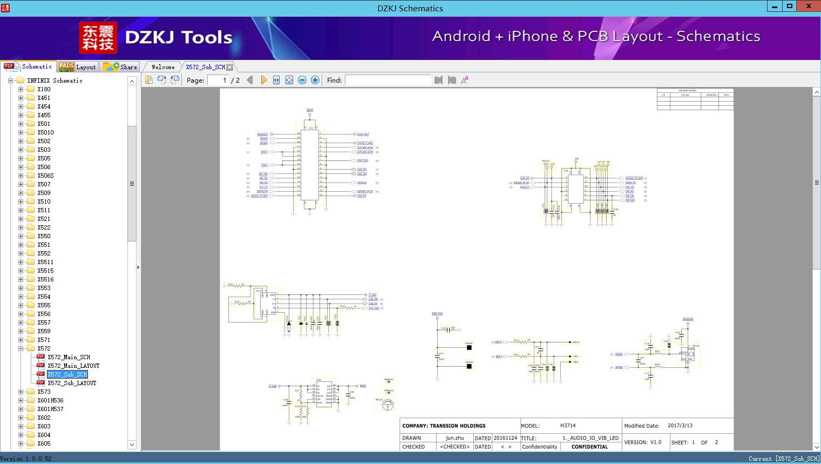The image size is (821, 464).
Task: Zoom in with the plus icon
Action: click(315, 80)
